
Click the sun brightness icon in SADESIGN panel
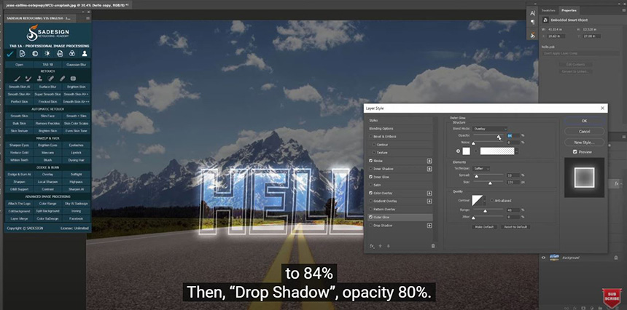(x=47, y=54)
